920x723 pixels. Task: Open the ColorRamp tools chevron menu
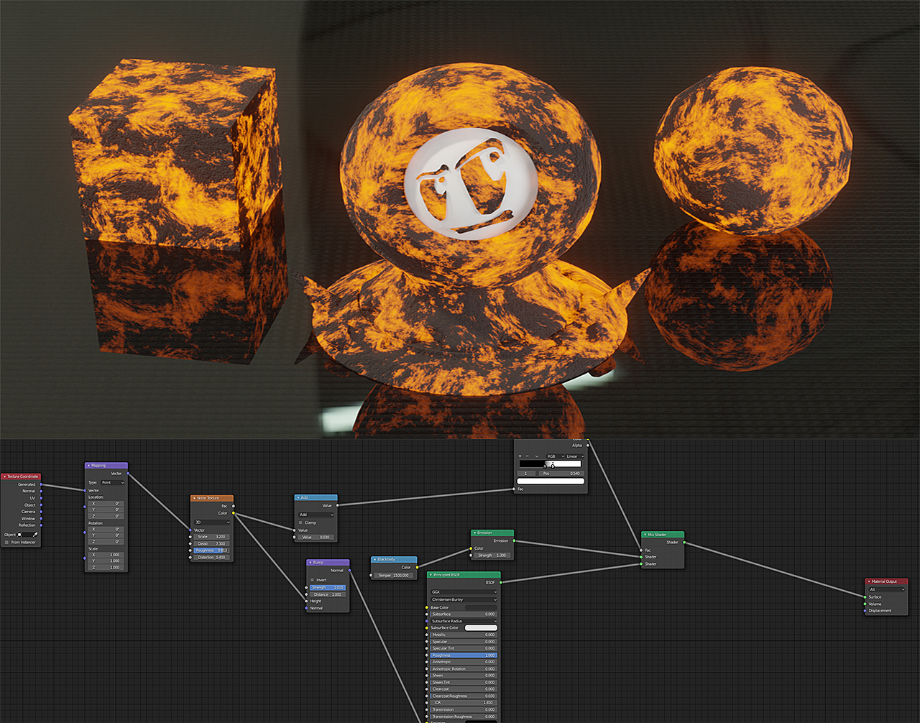(536, 456)
